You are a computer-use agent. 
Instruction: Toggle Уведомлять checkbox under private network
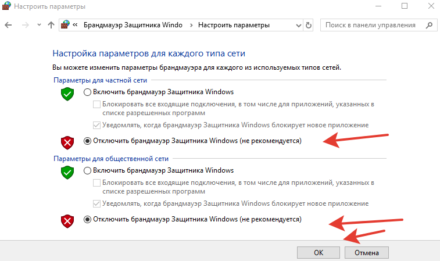click(96, 125)
